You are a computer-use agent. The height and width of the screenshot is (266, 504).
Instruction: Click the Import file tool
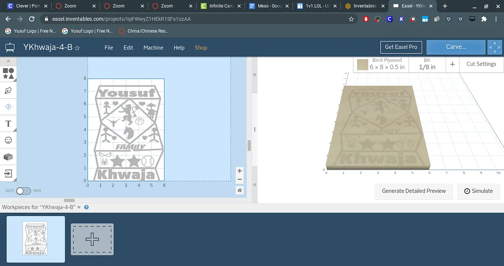pyautogui.click(x=8, y=173)
